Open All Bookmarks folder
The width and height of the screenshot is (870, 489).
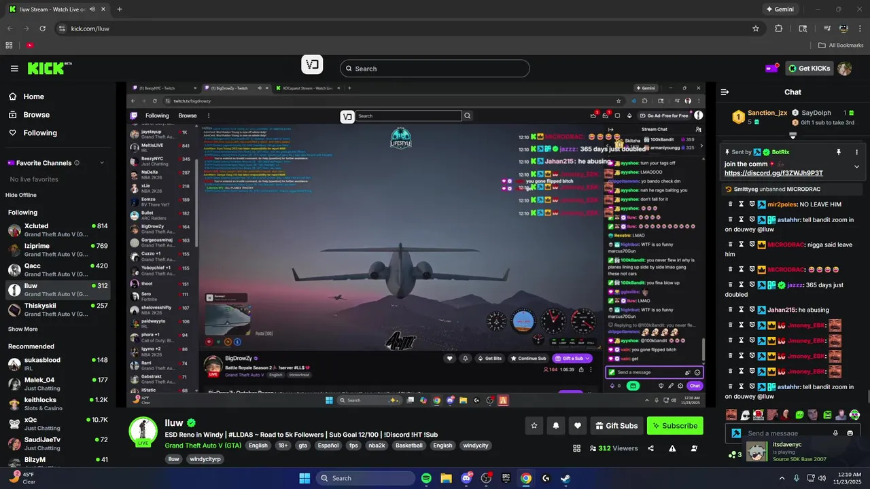[x=841, y=46]
